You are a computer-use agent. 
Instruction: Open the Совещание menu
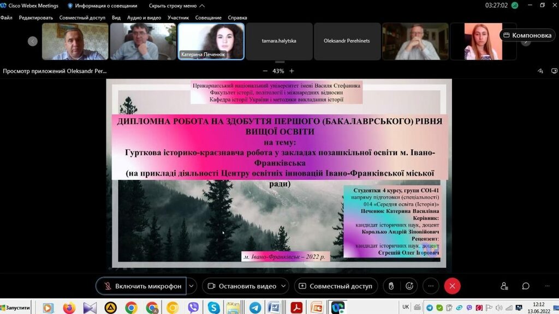pyautogui.click(x=208, y=17)
